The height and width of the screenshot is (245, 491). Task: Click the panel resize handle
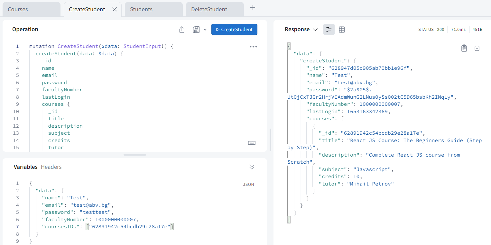point(135,155)
